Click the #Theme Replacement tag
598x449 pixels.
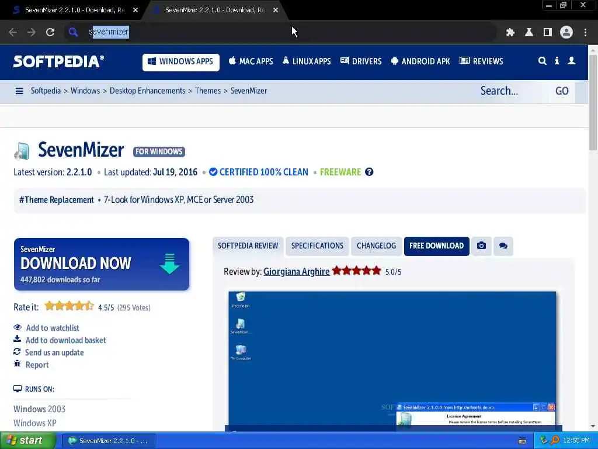coord(57,200)
